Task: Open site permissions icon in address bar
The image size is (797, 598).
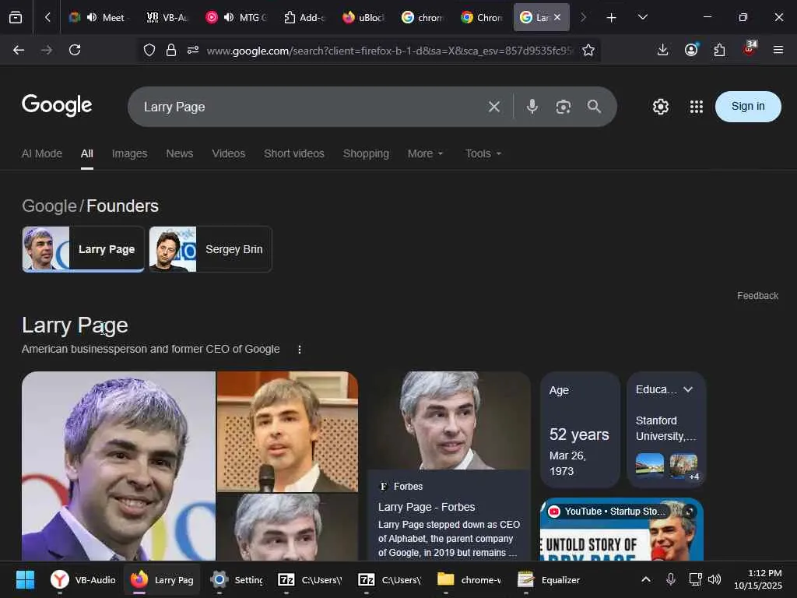Action: click(x=193, y=50)
